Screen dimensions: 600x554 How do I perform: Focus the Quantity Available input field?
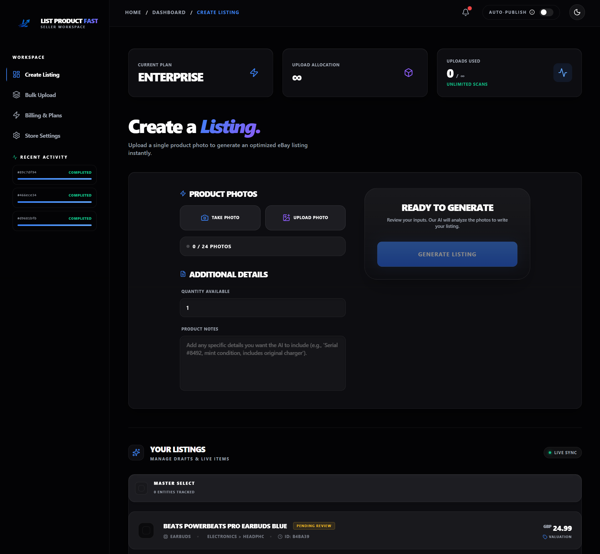coord(262,308)
